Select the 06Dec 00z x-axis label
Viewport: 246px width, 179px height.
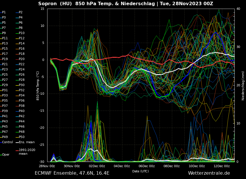[147, 166]
